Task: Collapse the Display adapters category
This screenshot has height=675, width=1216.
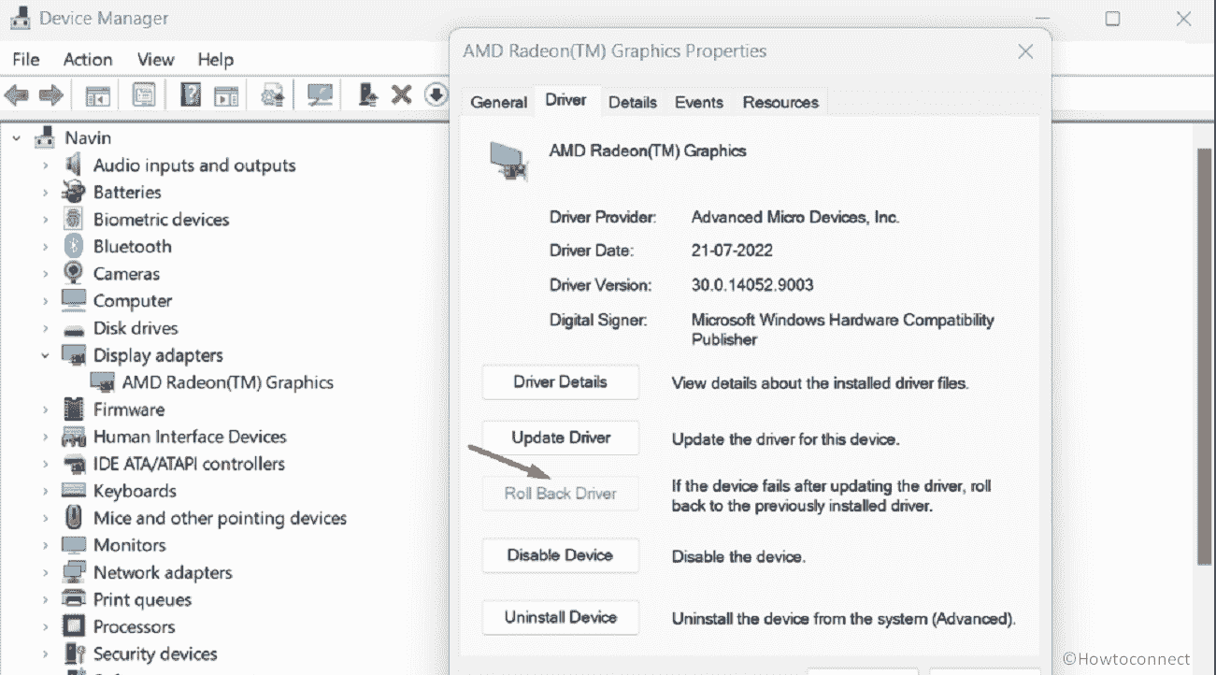Action: tap(44, 355)
